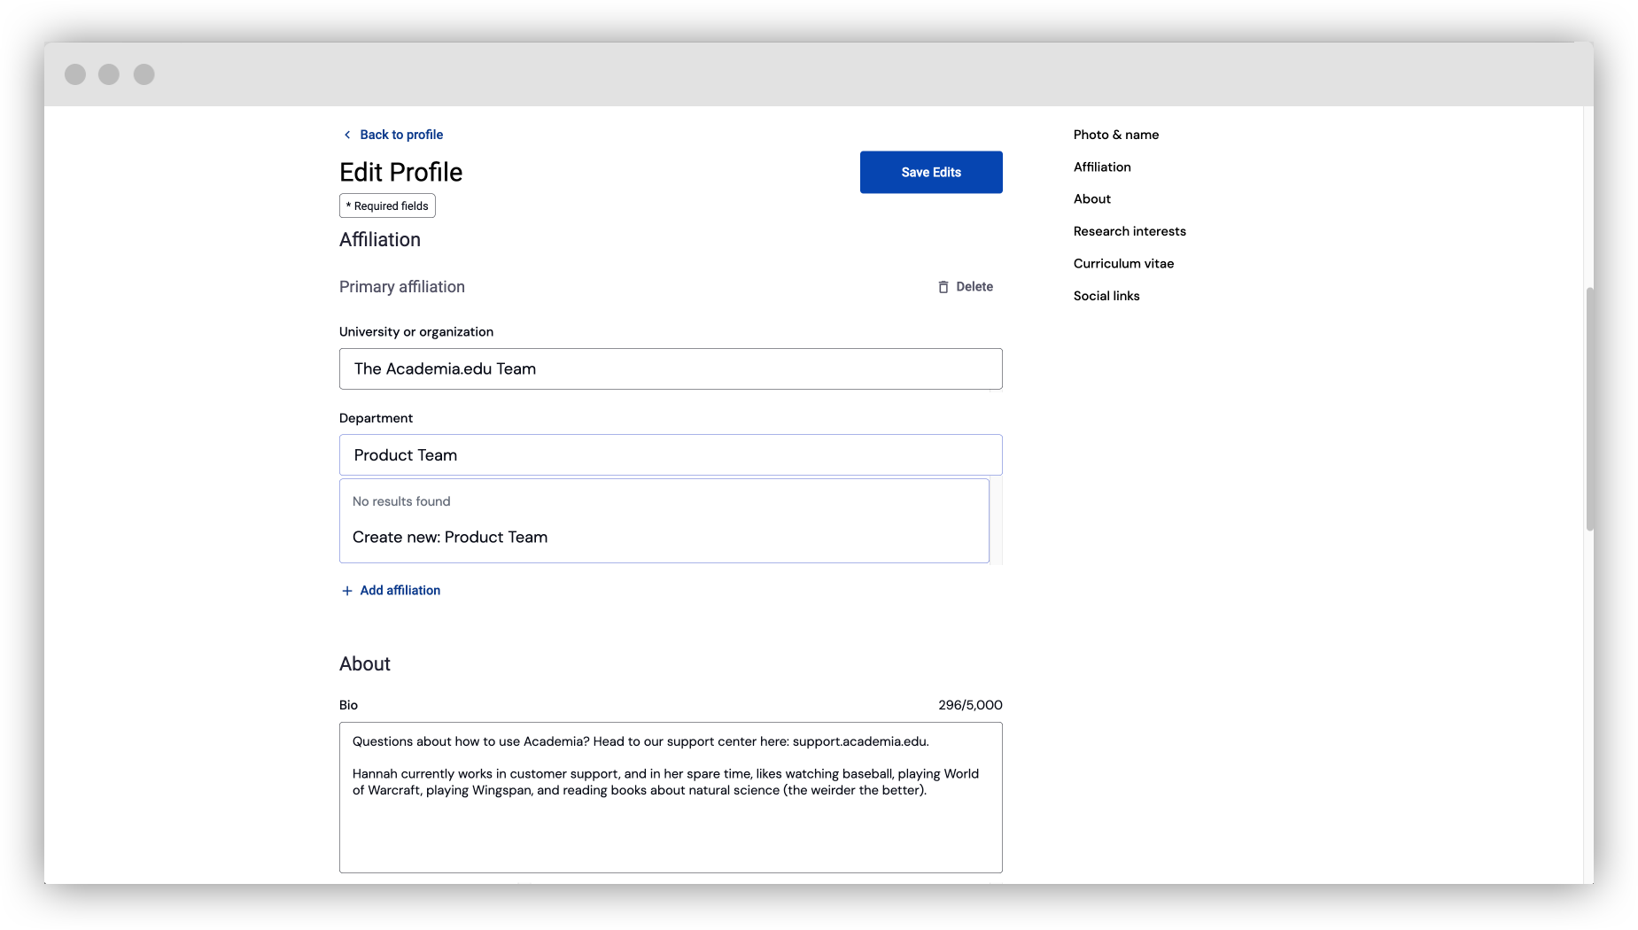Click inside the Bio text area
Image resolution: width=1638 pixels, height=930 pixels.
671,797
